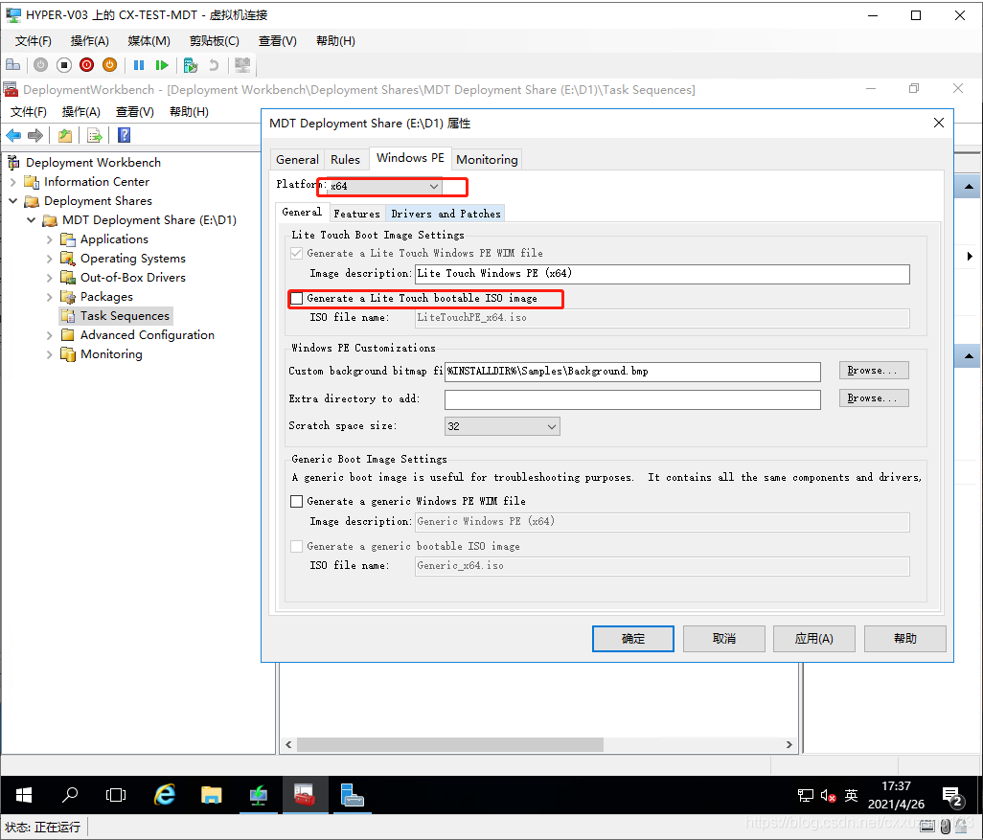The height and width of the screenshot is (840, 983).
Task: Click the Checkpoint icon in VM toolbar
Action: pyautogui.click(x=191, y=64)
